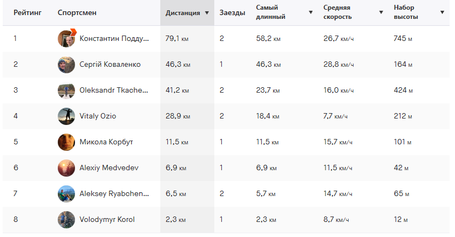Sort by Дистанция dropdown arrow
The height and width of the screenshot is (237, 455).
(207, 13)
